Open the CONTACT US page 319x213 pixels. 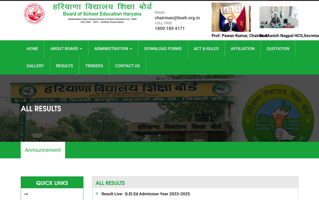point(128,66)
